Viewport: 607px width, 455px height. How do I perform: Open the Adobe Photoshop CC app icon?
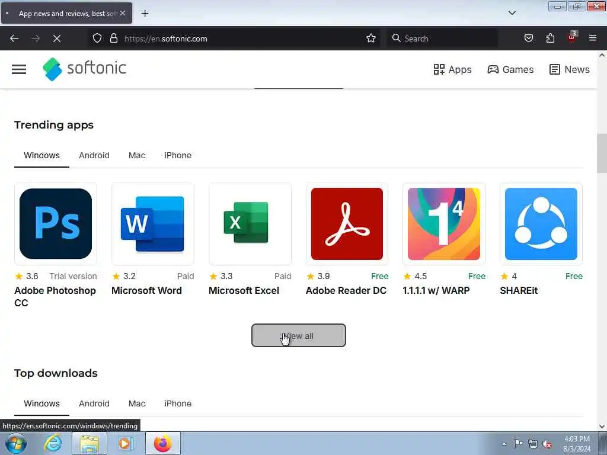(56, 223)
